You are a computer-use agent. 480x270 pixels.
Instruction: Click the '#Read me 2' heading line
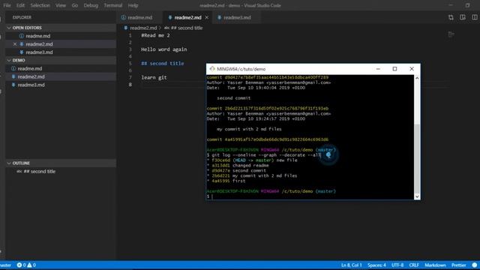tap(155, 35)
